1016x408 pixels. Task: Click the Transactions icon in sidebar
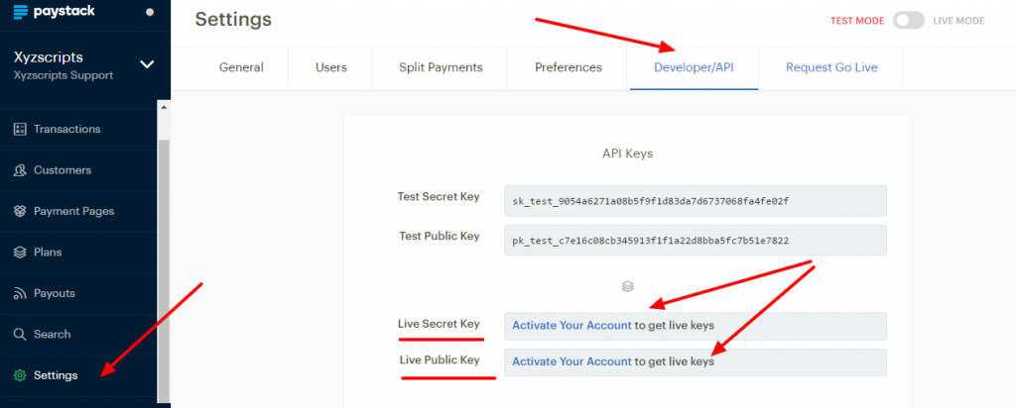pos(20,129)
